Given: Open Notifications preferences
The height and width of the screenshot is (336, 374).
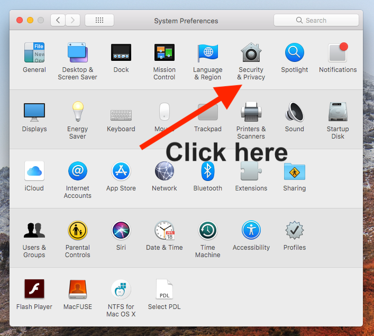Looking at the screenshot, I should pyautogui.click(x=337, y=52).
